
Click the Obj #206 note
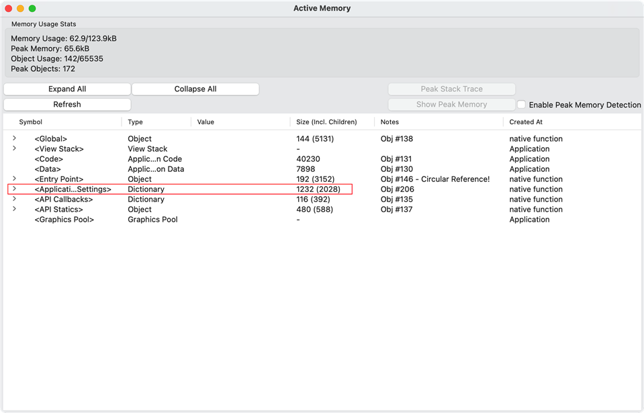397,189
